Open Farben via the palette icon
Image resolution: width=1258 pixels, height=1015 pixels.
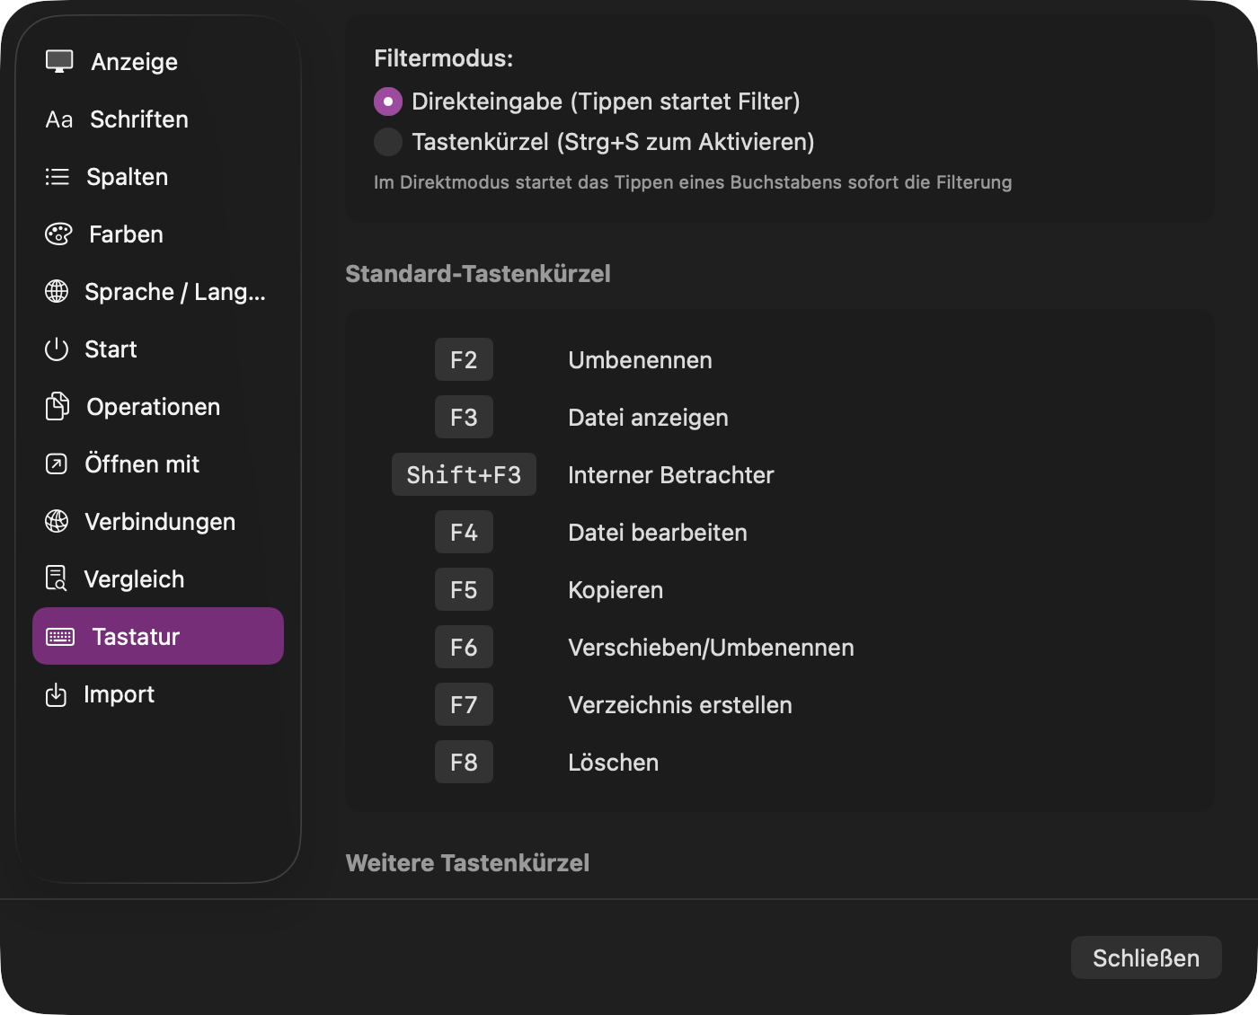[x=58, y=234]
